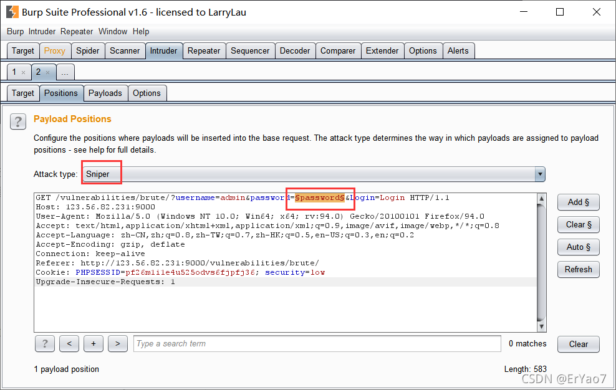The height and width of the screenshot is (390, 616).
Task: Switch to the main Repeater tab
Action: point(204,50)
